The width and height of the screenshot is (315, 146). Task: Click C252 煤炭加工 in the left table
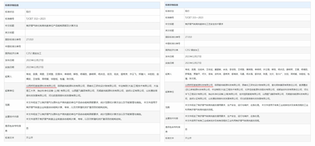pos(34,53)
